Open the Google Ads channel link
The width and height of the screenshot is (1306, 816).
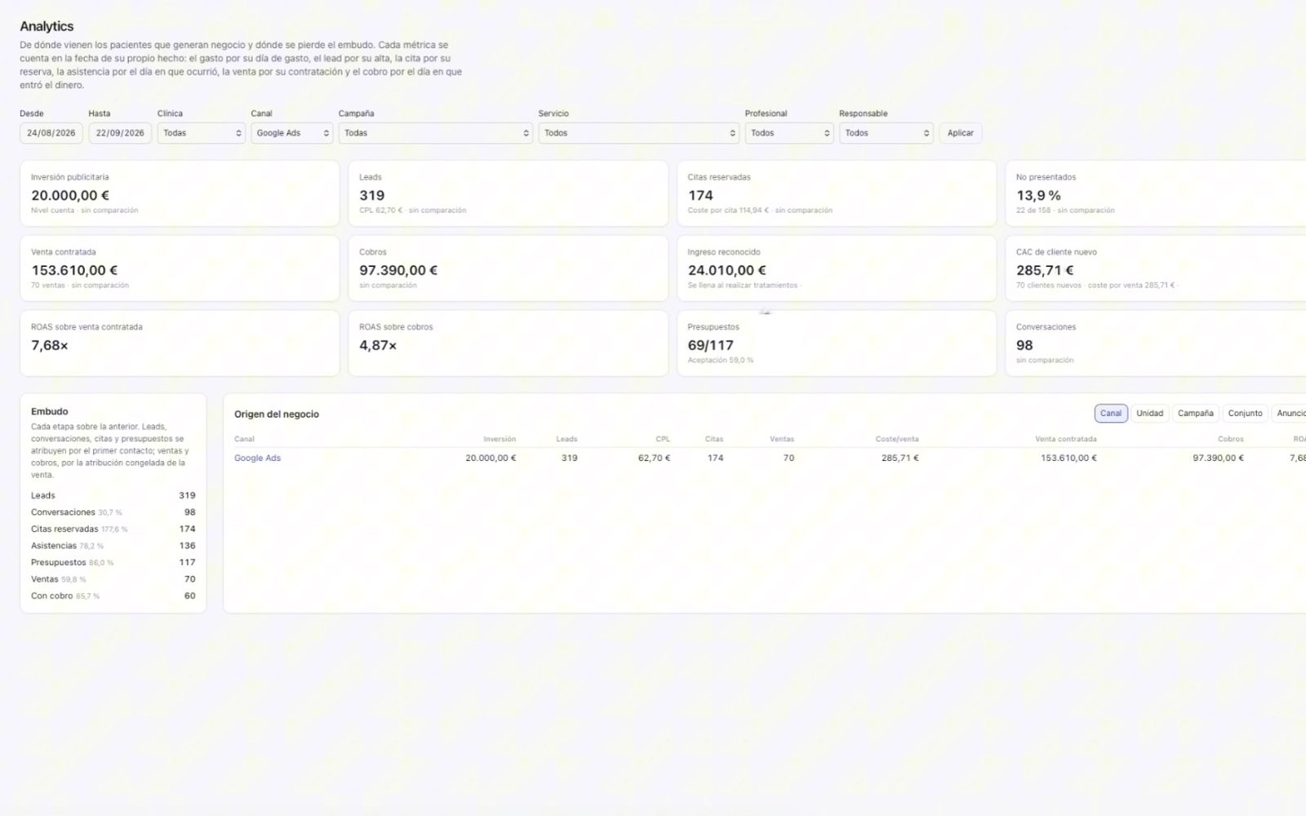[257, 458]
